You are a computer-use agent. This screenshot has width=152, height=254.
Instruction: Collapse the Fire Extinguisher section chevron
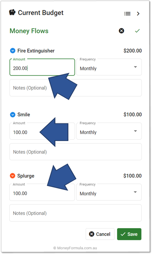coord(13,51)
